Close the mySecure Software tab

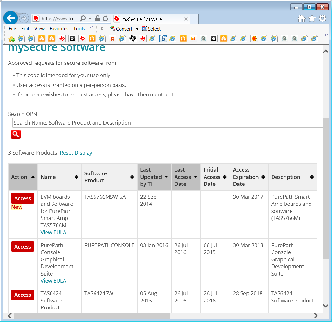[x=186, y=19]
